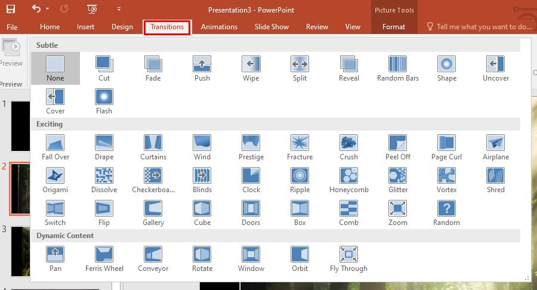Select the Fly Through transition
537x290 pixels.
click(x=348, y=259)
